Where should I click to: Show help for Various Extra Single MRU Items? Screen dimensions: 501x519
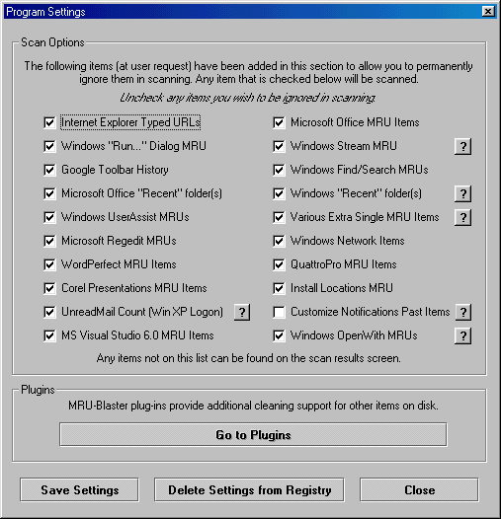click(462, 217)
